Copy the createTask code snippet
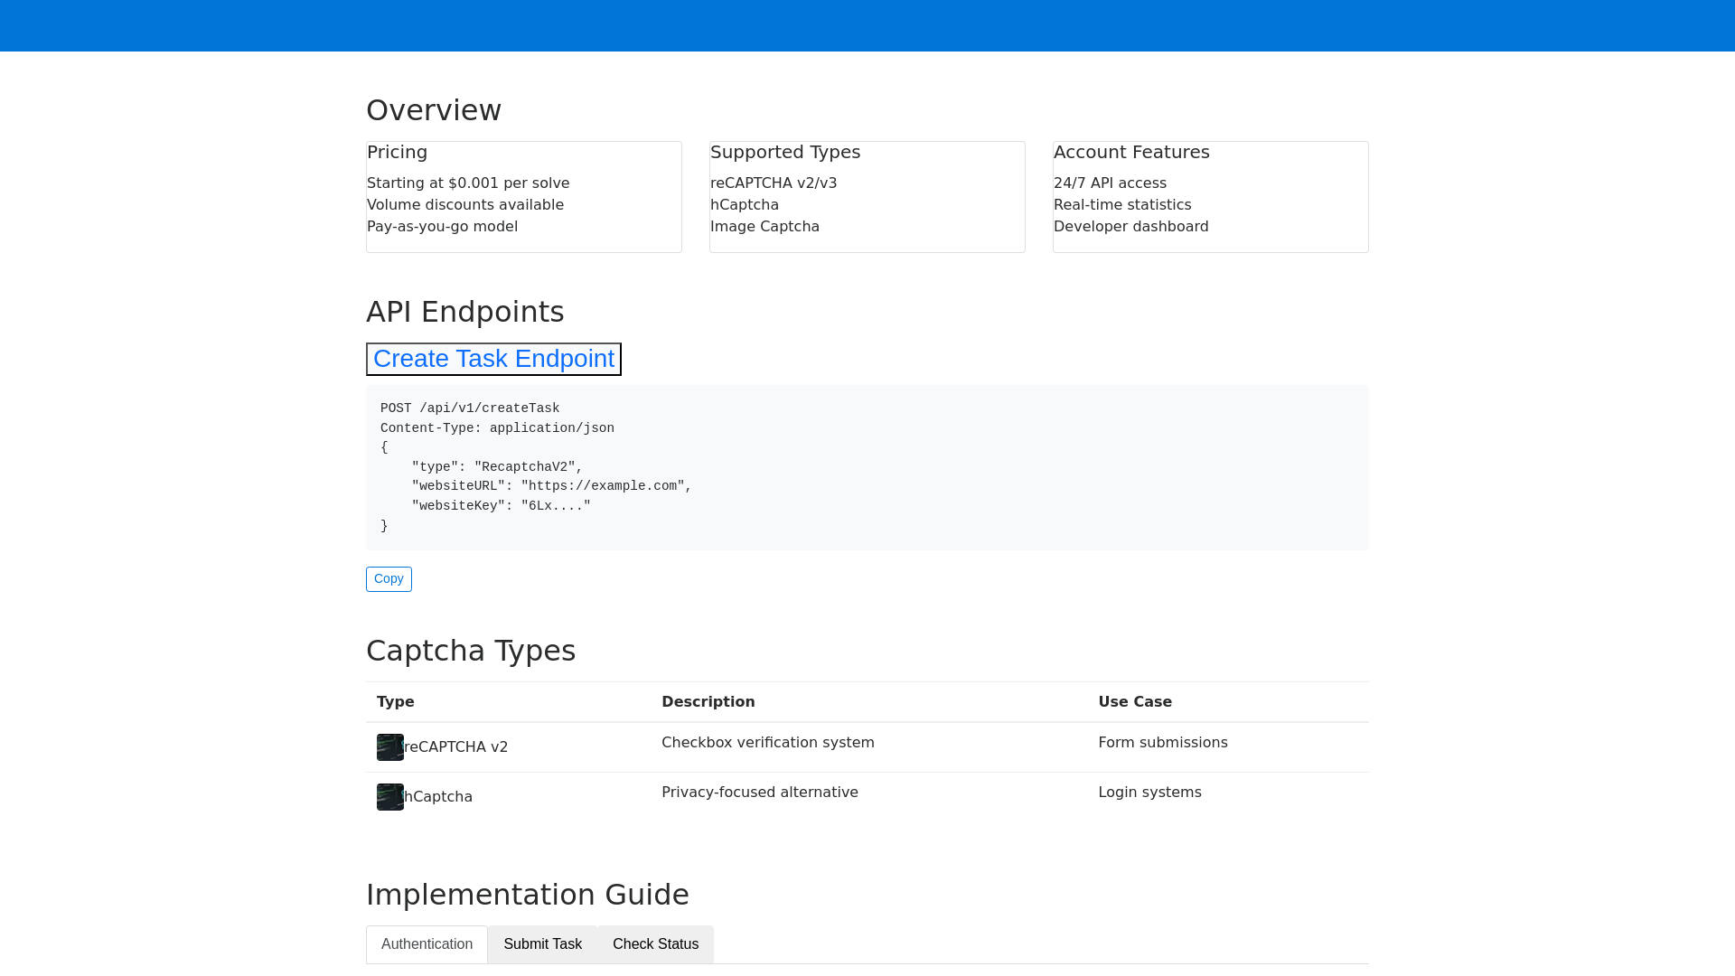Image resolution: width=1735 pixels, height=976 pixels. [389, 578]
